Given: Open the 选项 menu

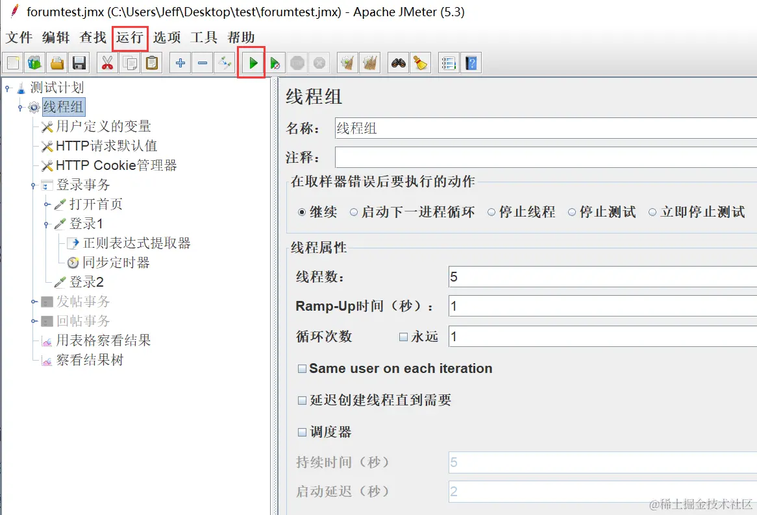Looking at the screenshot, I should 167,37.
